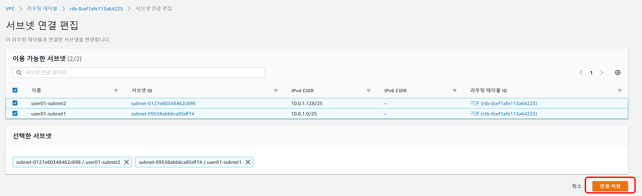
Task: Go to next page arrow
Action: [x=602, y=72]
